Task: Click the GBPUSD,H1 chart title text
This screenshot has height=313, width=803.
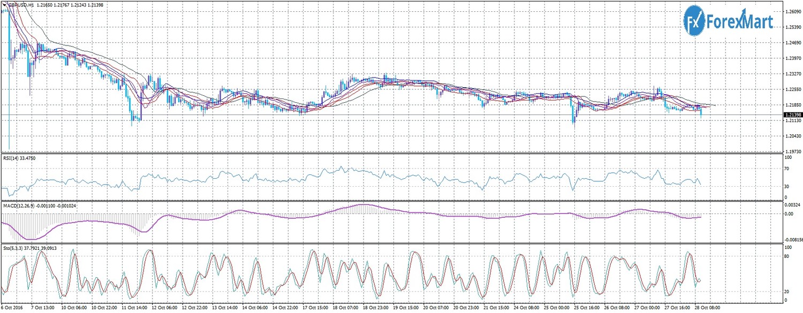Action: coord(20,4)
